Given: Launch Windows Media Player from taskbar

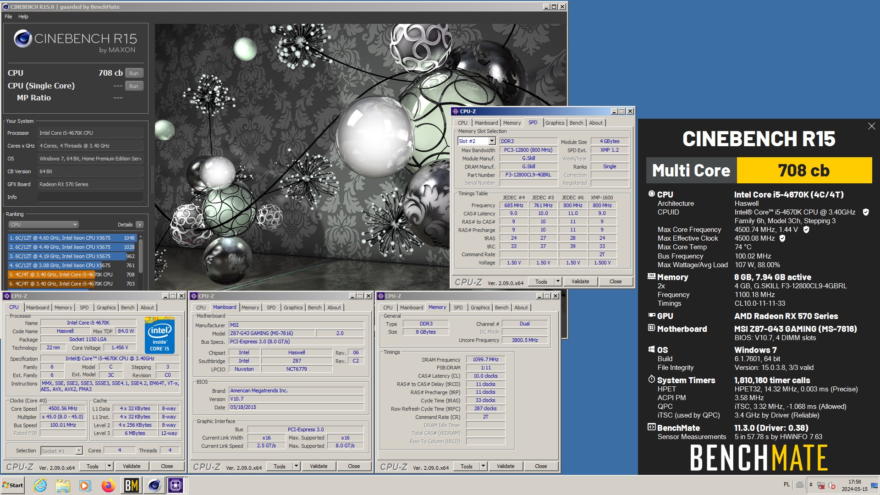Looking at the screenshot, I should [85, 485].
